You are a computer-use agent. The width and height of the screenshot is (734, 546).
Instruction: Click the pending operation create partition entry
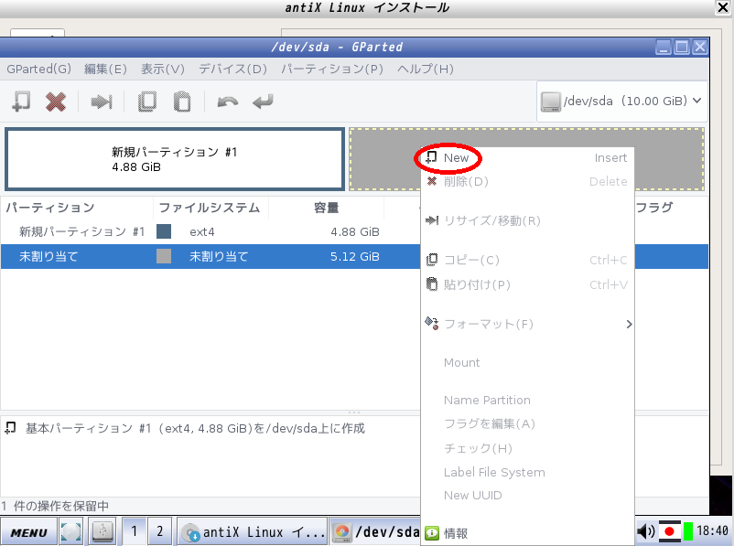195,428
